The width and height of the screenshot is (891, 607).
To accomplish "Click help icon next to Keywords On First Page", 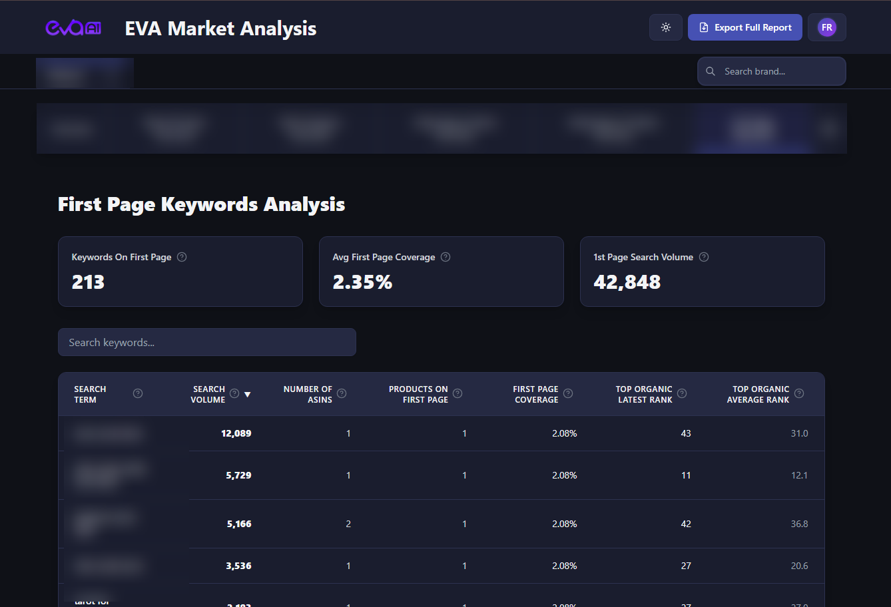I will tap(182, 257).
